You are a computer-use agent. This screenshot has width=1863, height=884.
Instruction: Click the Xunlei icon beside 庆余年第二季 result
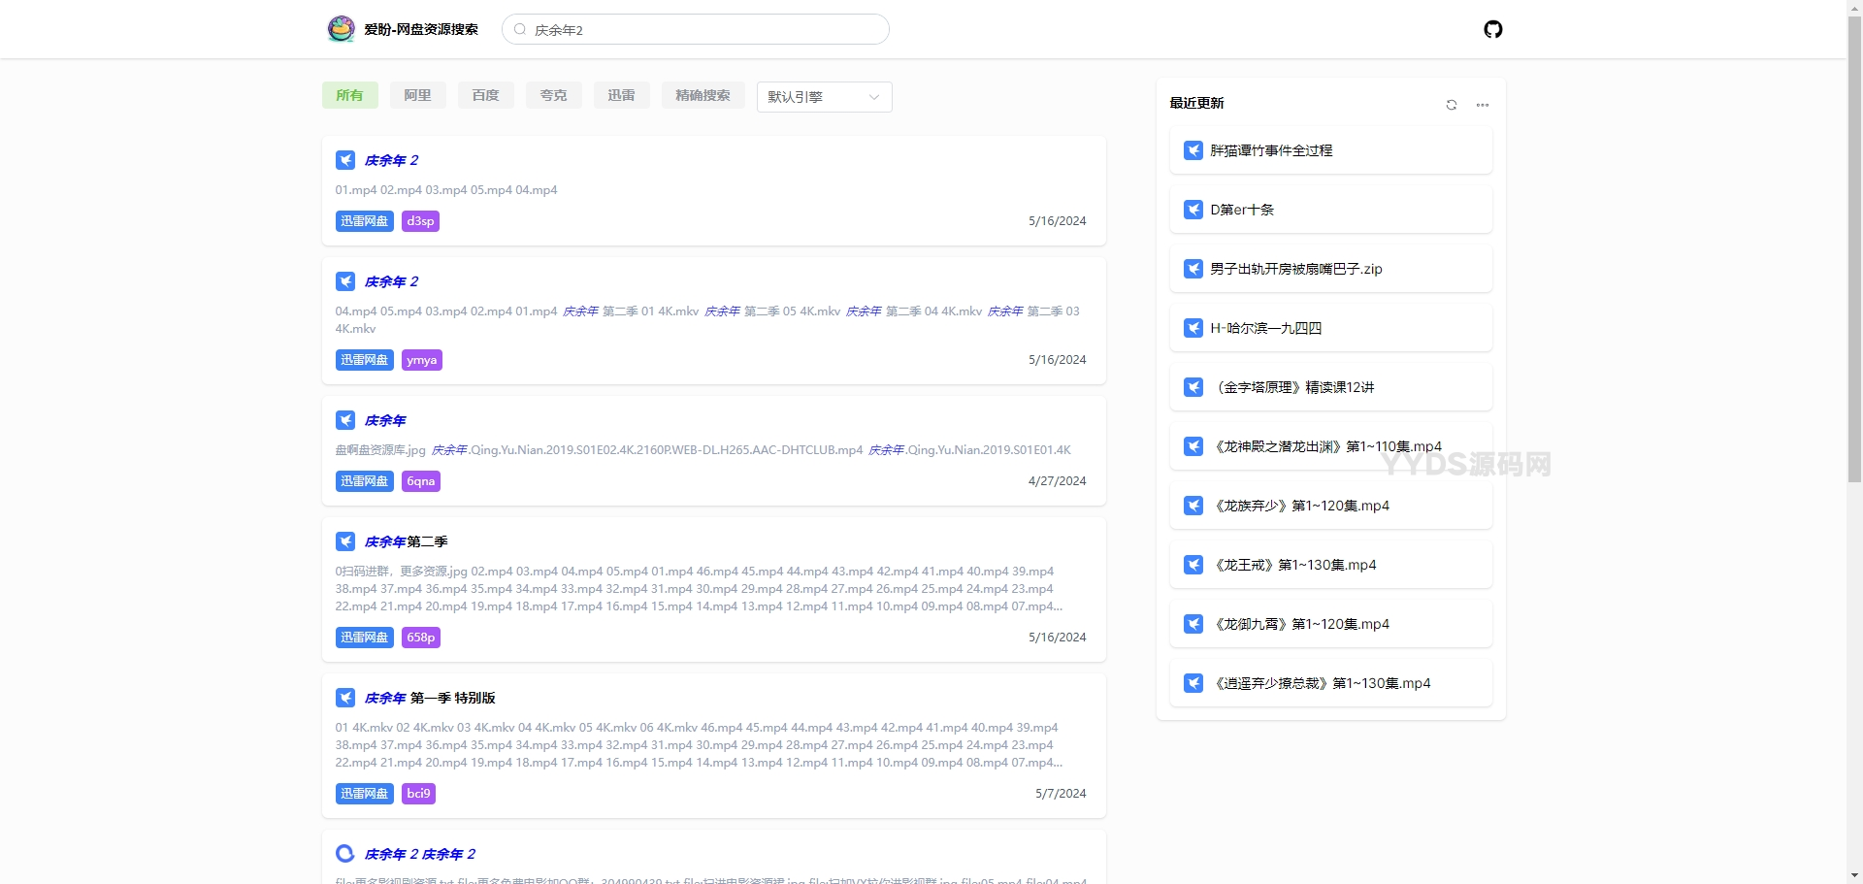coord(345,541)
